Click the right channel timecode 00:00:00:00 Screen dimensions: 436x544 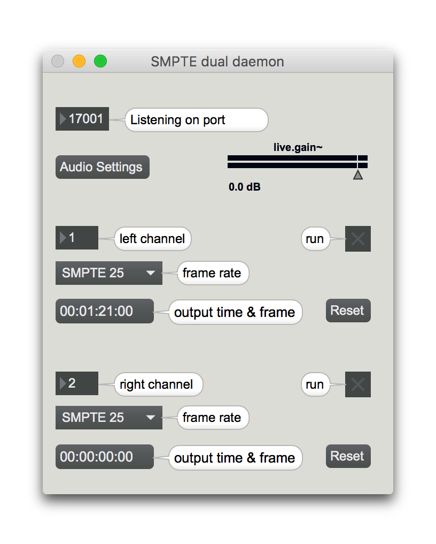pyautogui.click(x=105, y=457)
